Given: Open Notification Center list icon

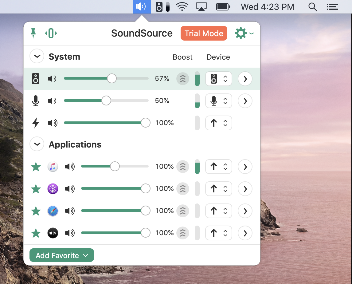Looking at the screenshot, I should coord(332,7).
